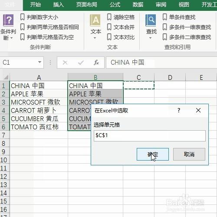The width and height of the screenshot is (217, 217).
Task: Click the 确定 button in the dialog
Action: pos(153,154)
